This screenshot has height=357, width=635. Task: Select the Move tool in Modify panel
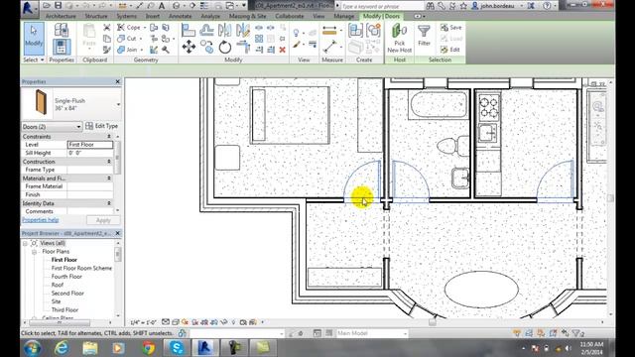[x=189, y=47]
